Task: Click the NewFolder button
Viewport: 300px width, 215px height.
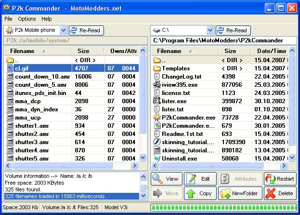Action: coord(240,193)
